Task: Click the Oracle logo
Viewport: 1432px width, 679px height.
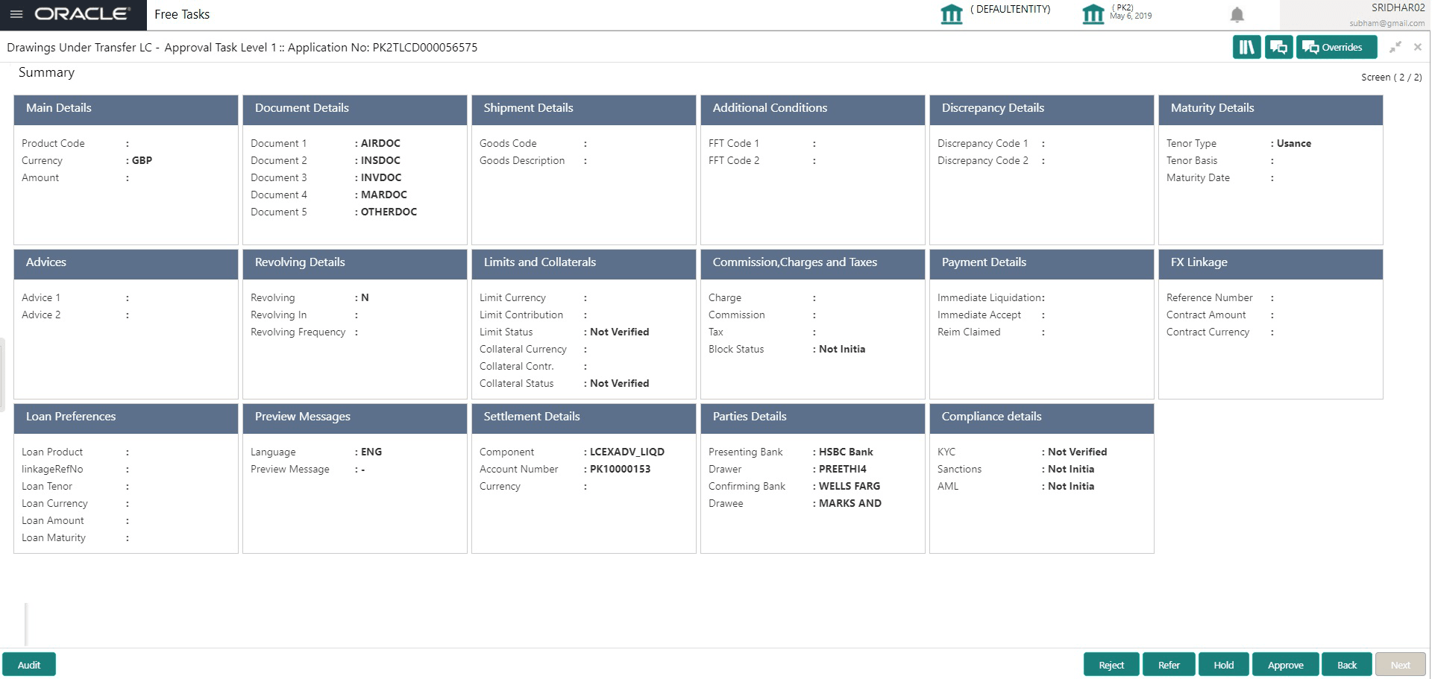Action: click(82, 13)
